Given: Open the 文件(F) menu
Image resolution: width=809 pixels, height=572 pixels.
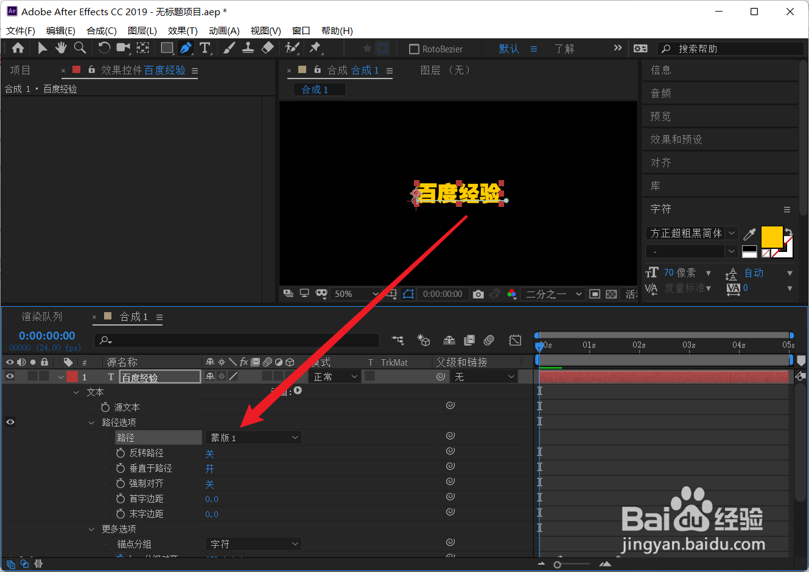Looking at the screenshot, I should 21,31.
